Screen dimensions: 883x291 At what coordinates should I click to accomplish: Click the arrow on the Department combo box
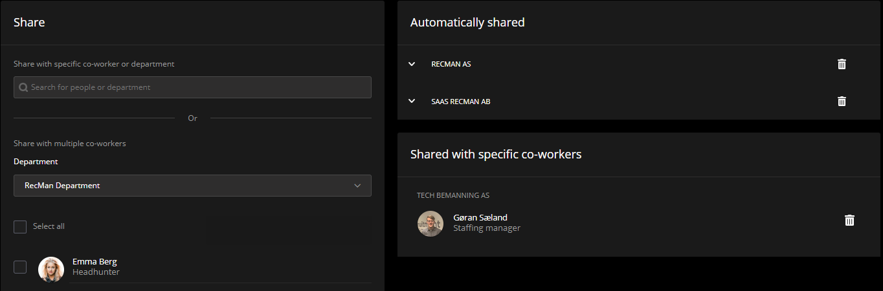(357, 186)
